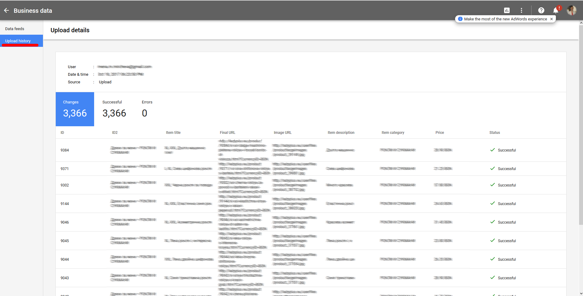Sort by the ID column header
583x296 pixels.
pos(62,132)
